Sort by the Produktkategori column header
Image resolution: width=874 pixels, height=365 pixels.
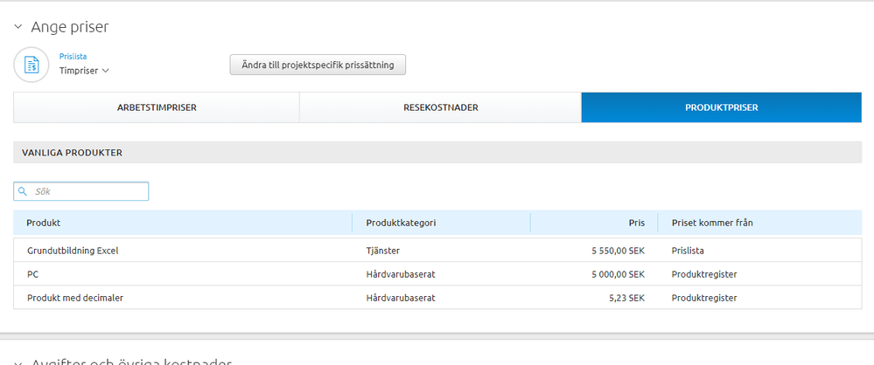[442, 223]
